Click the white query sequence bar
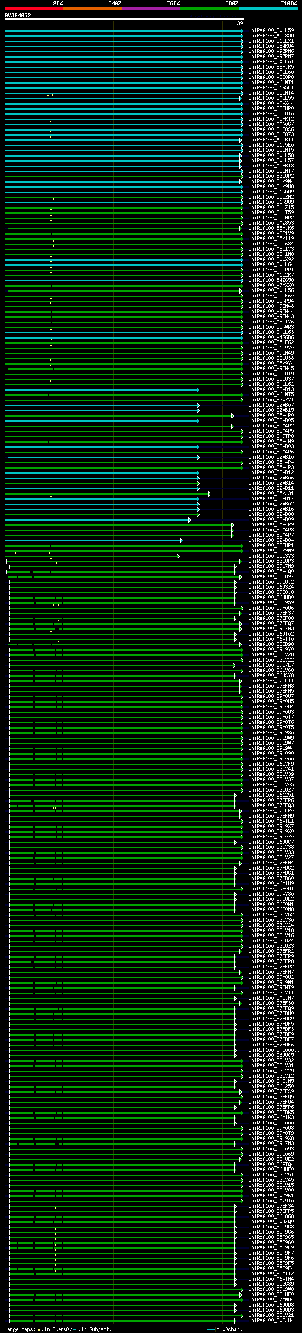 point(125,20)
